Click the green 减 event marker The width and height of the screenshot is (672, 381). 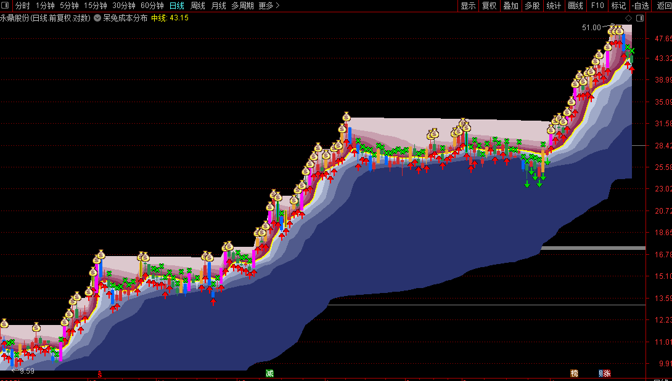[x=269, y=373]
